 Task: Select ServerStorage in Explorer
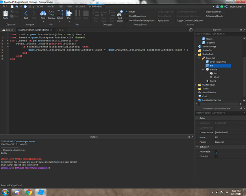pos(209,46)
